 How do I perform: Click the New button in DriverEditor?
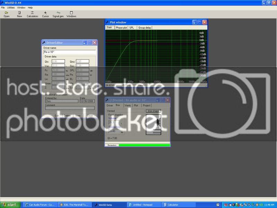point(78,115)
